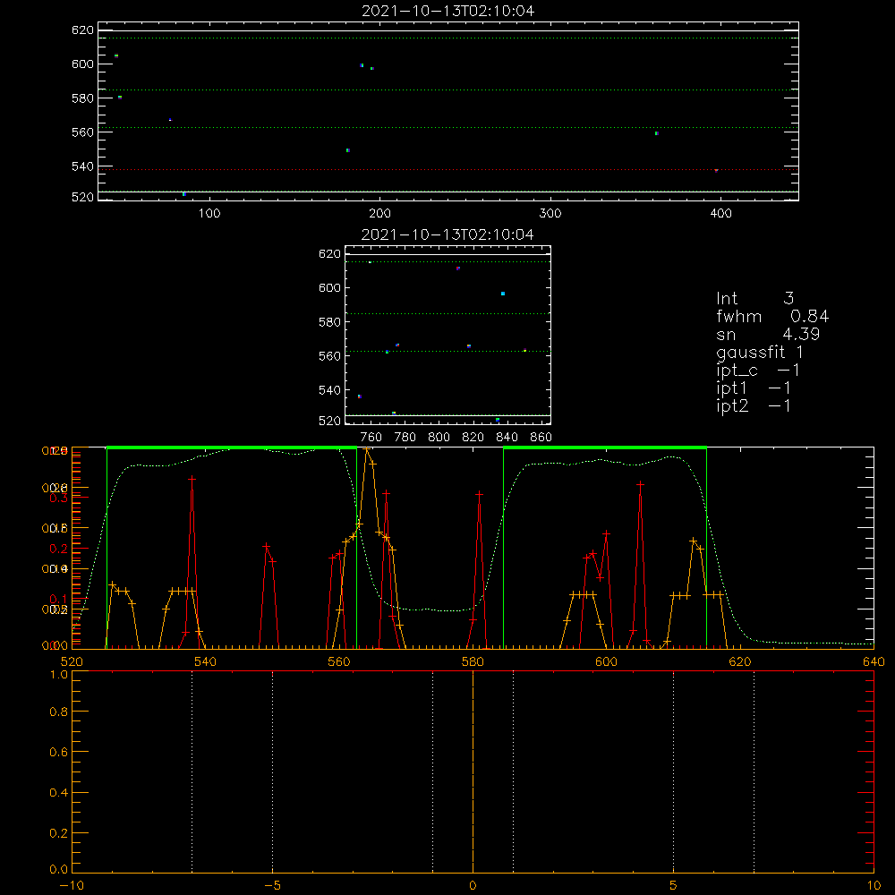Click "640" on the profile plot x-axis
895x895 pixels.
(874, 661)
